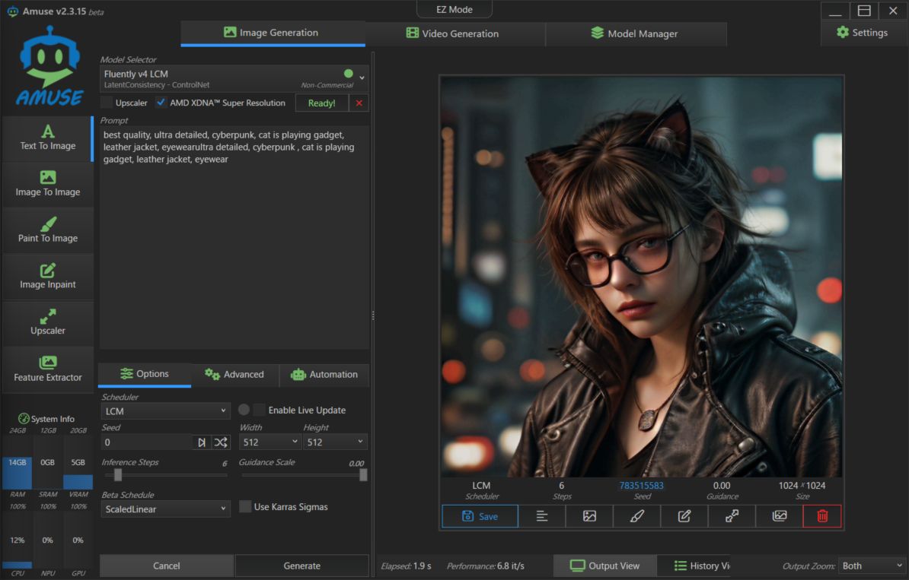
Task: Expand the Beta Schedule dropdown
Action: pyautogui.click(x=165, y=509)
